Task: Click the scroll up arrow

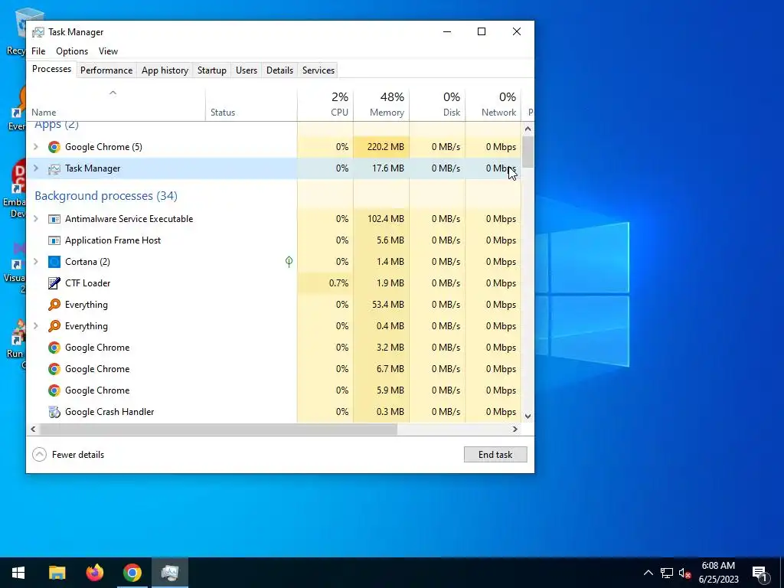Action: coord(528,129)
